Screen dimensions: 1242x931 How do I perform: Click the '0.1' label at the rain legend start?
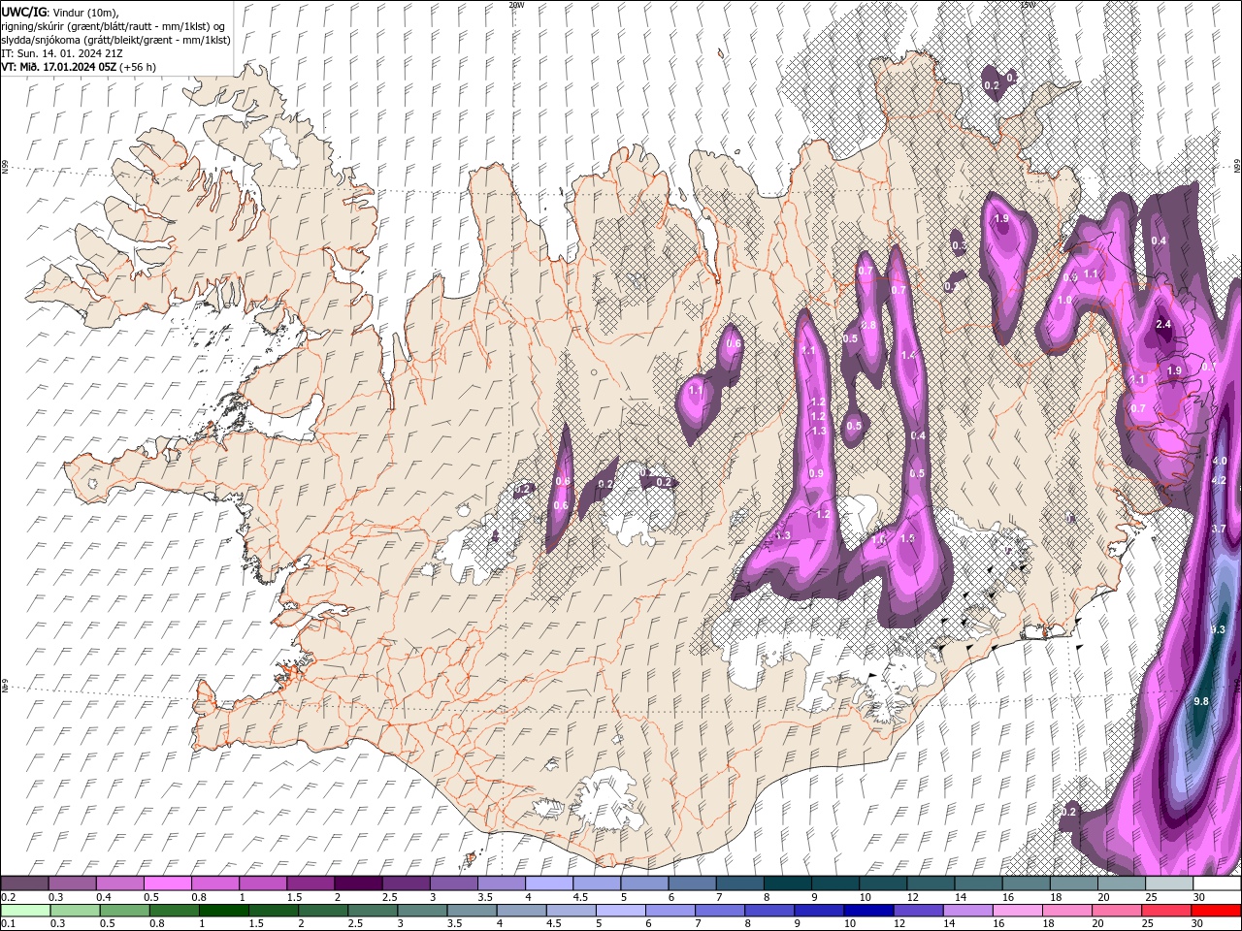10,923
